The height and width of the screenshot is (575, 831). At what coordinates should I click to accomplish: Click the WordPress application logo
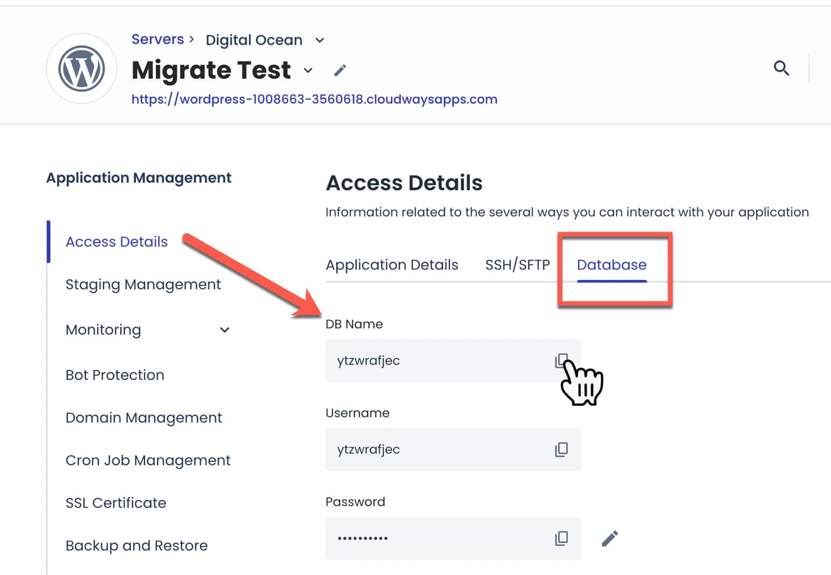point(81,68)
